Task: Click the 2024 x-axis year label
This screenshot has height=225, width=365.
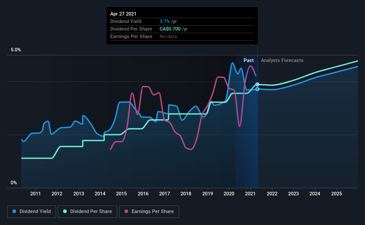Action: (315, 194)
